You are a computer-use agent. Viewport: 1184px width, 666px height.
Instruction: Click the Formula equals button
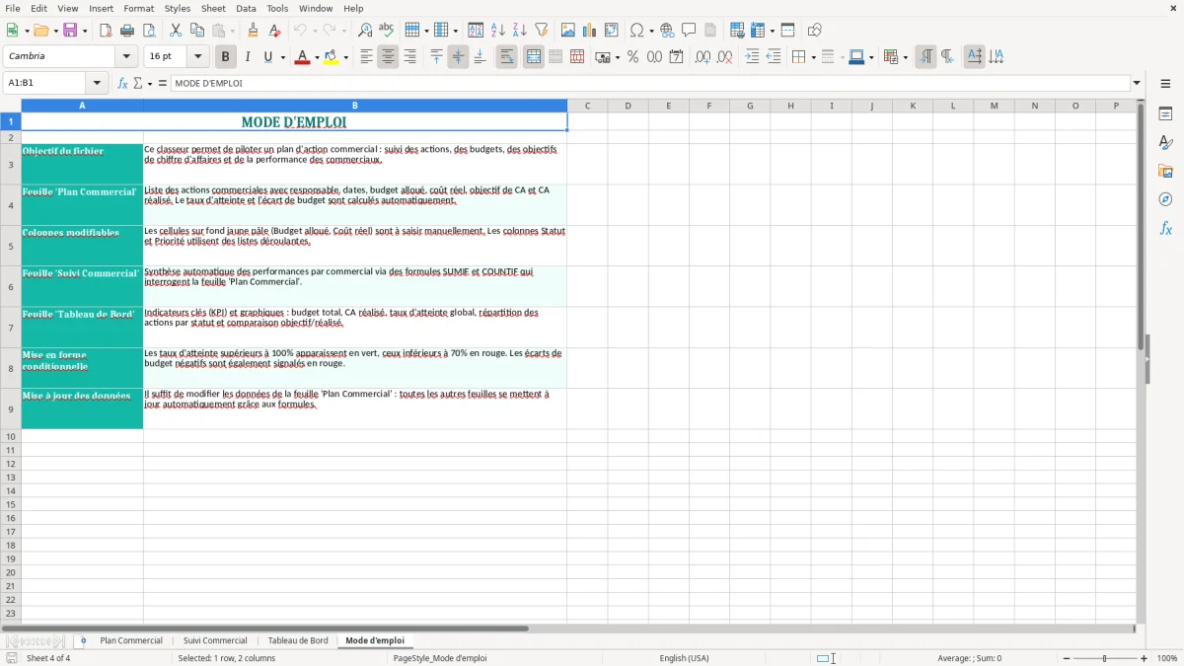click(x=163, y=84)
